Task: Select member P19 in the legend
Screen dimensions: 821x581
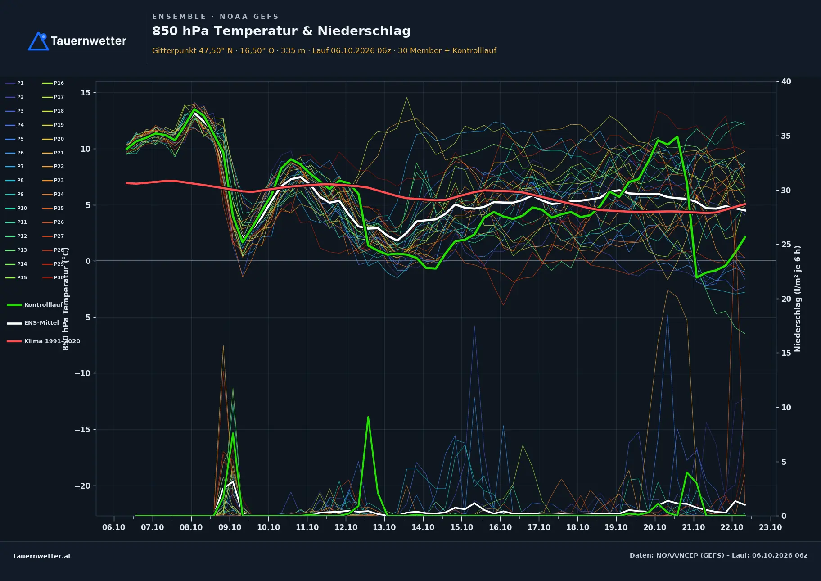Action: [53, 125]
